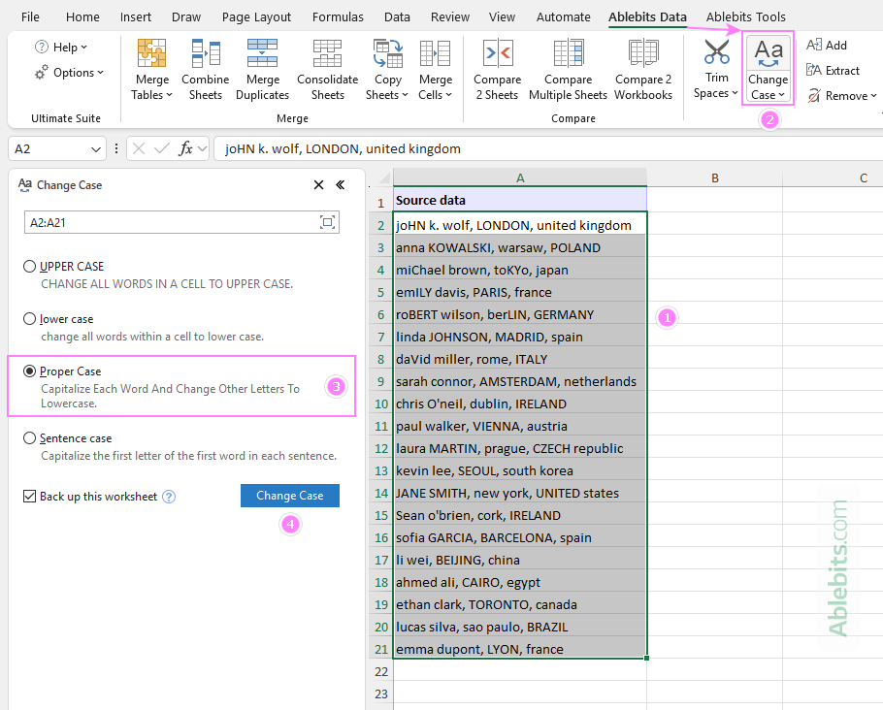Click the Extract icon

tap(833, 70)
